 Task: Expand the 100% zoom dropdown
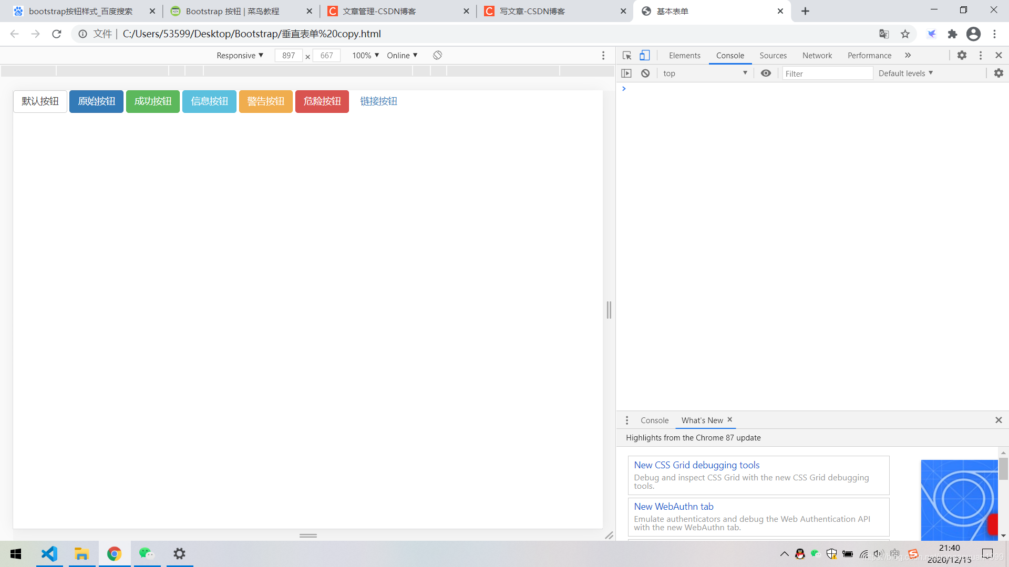tap(365, 55)
